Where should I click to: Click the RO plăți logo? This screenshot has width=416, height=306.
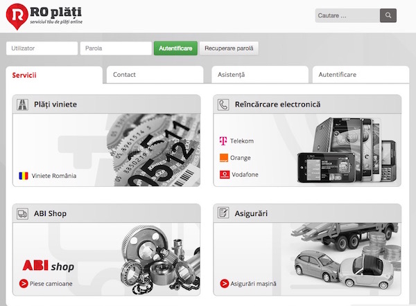(x=47, y=15)
